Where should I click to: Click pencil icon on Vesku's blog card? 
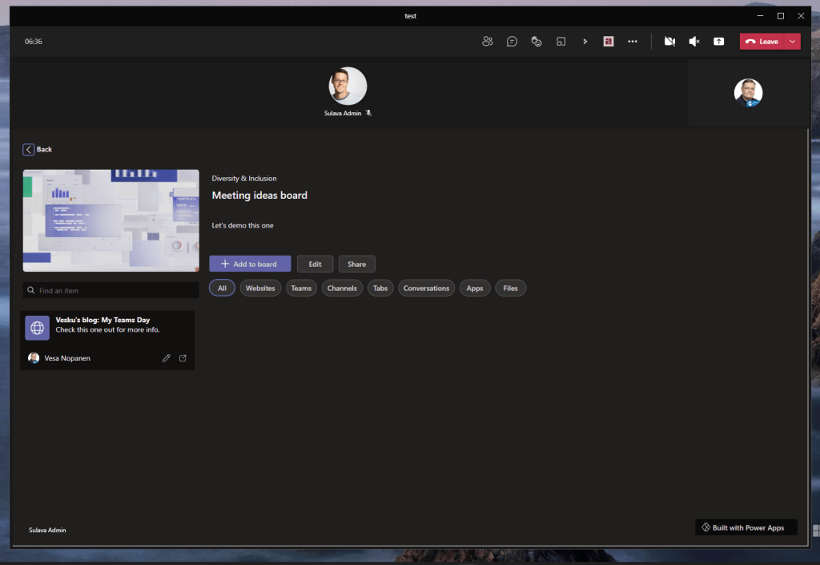tap(167, 358)
